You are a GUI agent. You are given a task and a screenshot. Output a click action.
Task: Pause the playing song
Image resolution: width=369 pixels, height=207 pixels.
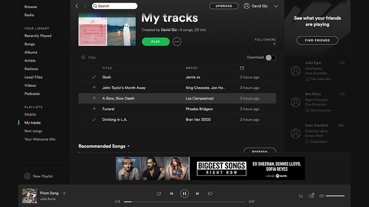(184, 194)
